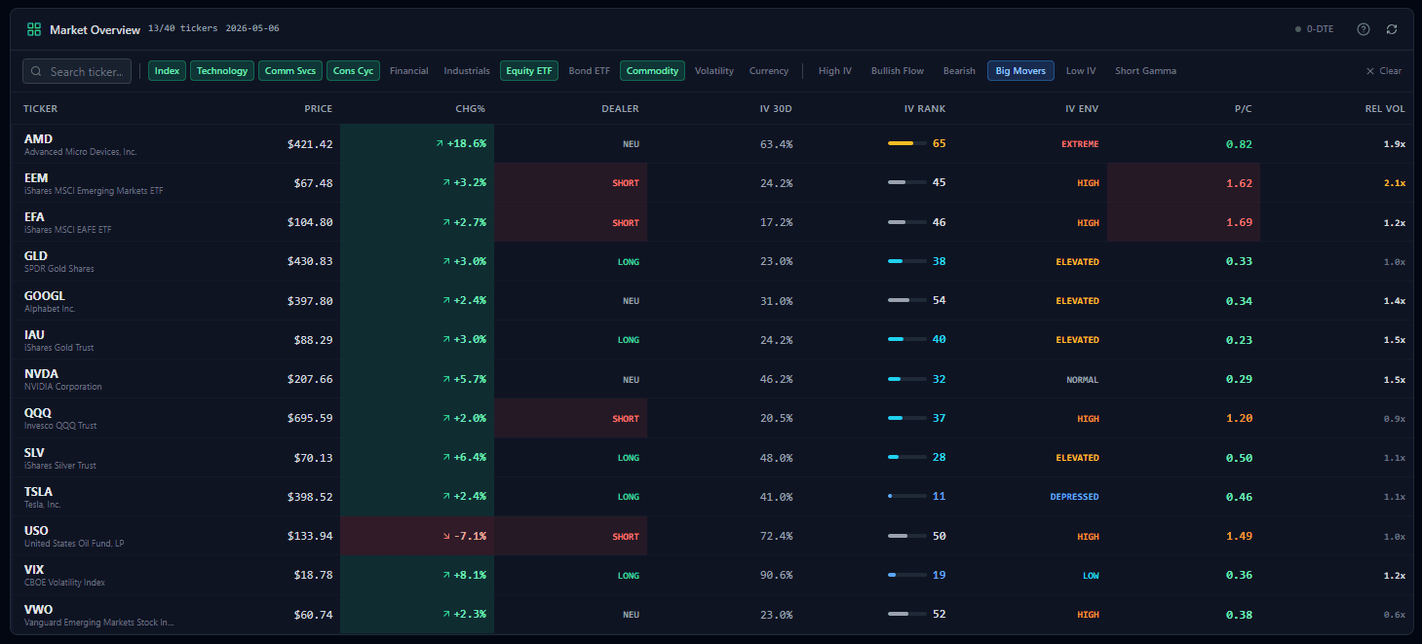Toggle the Comm Svcs filter chip
Image resolution: width=1422 pixels, height=644 pixels.
click(x=290, y=71)
